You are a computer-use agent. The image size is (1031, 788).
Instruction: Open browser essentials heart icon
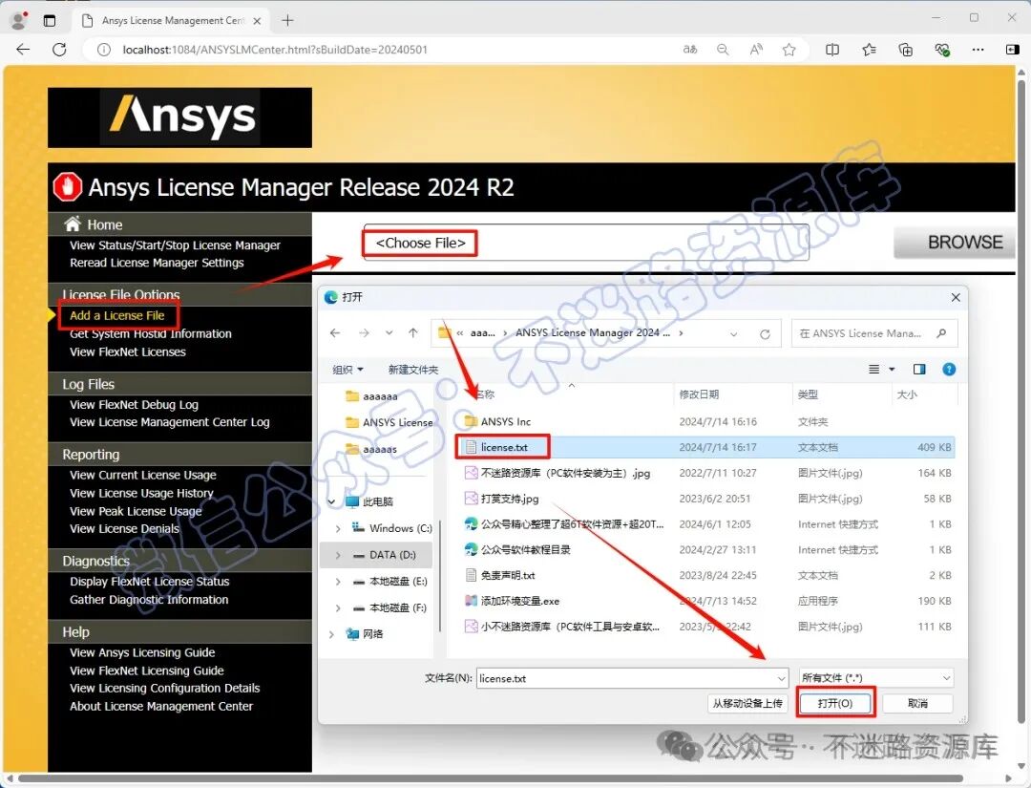point(941,50)
